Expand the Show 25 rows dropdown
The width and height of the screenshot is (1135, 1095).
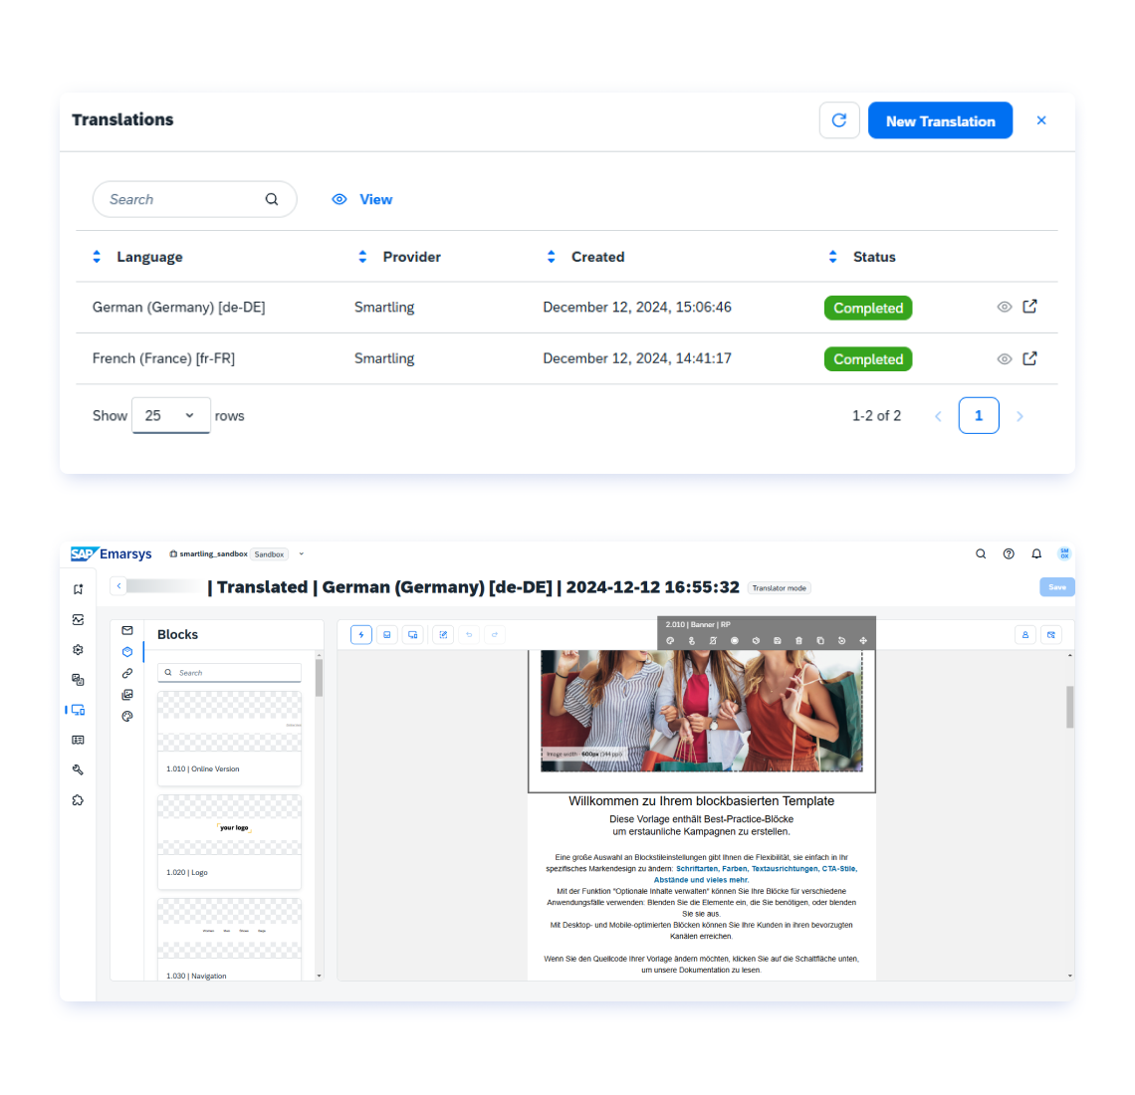171,415
